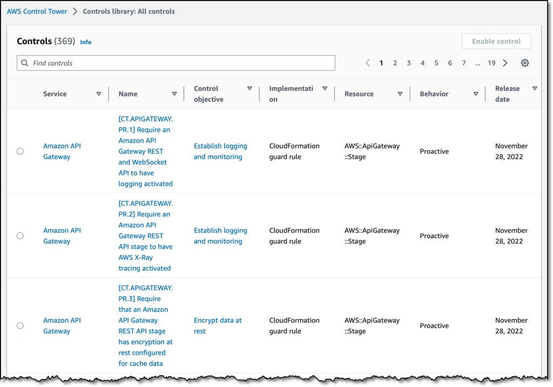Click Proactive cell in PR.1 row

(434, 151)
